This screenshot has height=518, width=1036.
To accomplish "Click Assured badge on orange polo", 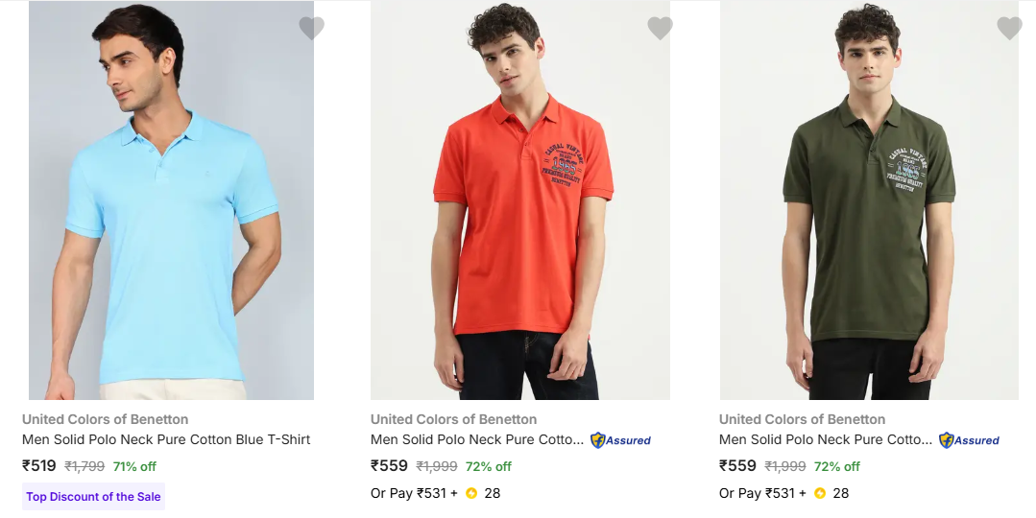I will 620,440.
